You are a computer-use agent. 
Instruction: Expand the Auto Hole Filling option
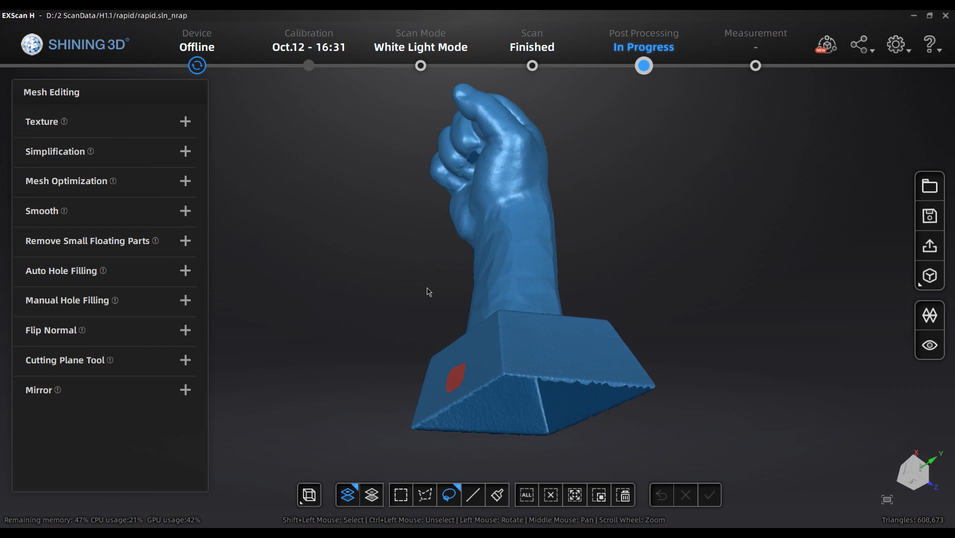(185, 271)
